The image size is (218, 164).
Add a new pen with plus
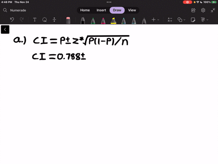[154, 20]
